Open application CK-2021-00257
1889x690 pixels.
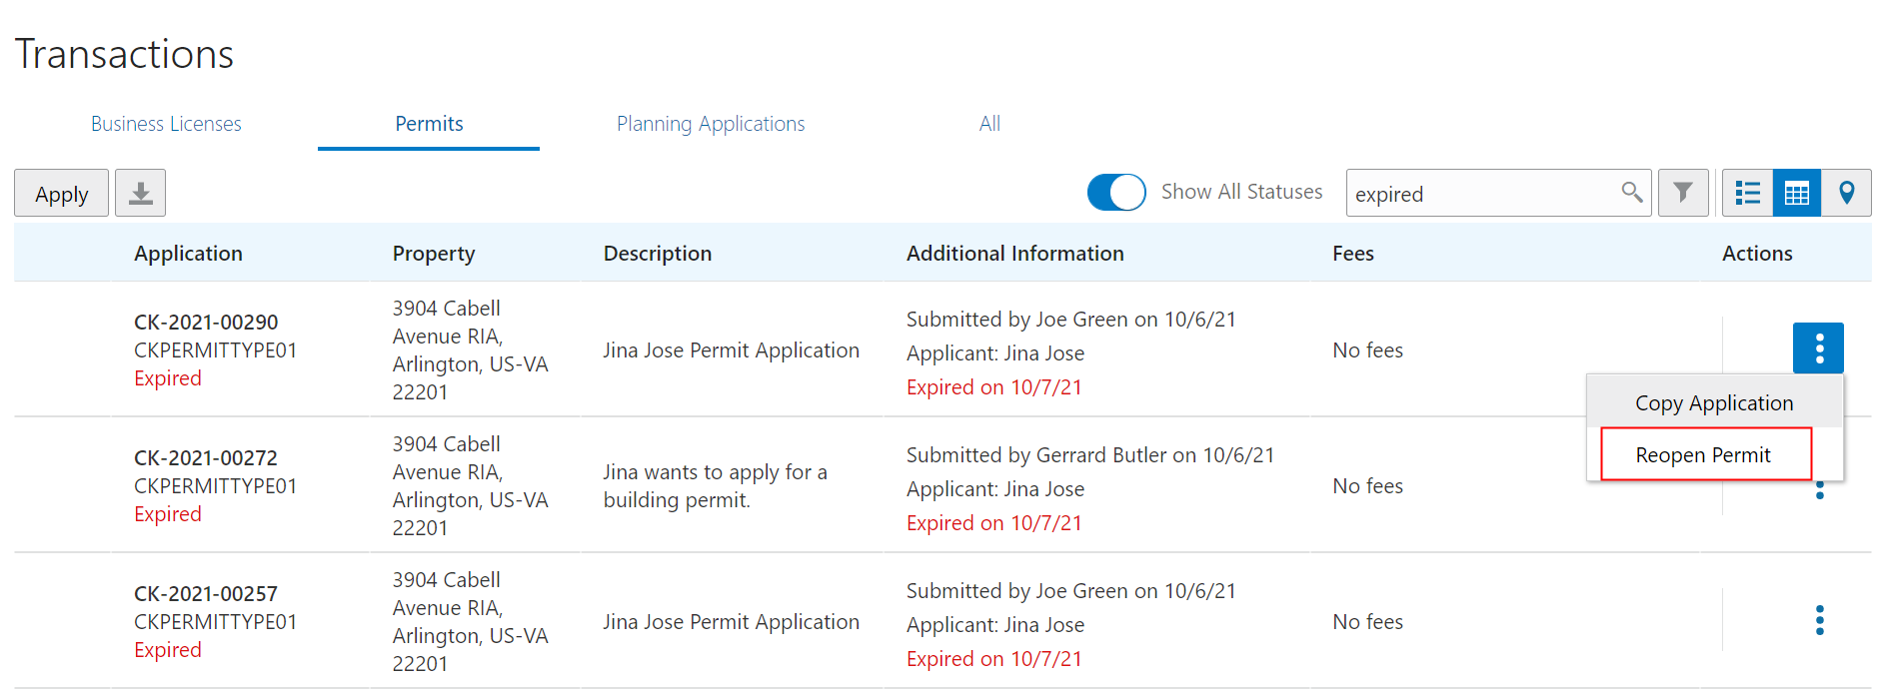[x=206, y=594]
